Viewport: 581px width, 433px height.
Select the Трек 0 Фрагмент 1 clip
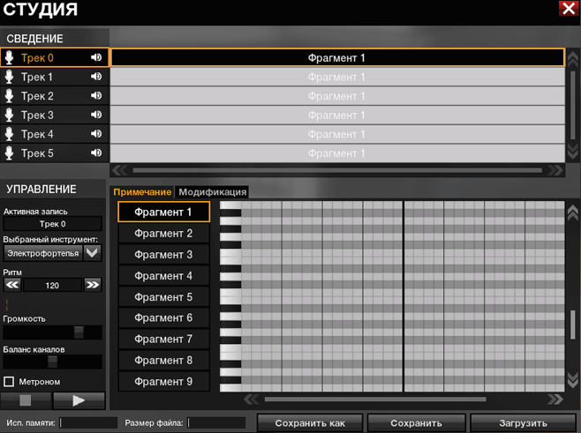(x=337, y=57)
